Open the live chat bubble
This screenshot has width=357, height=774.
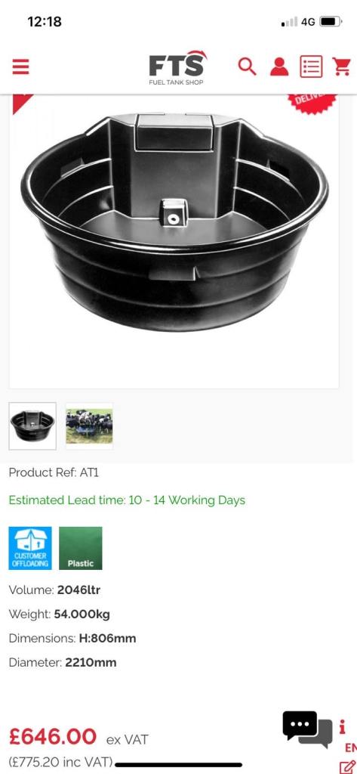[x=307, y=729]
